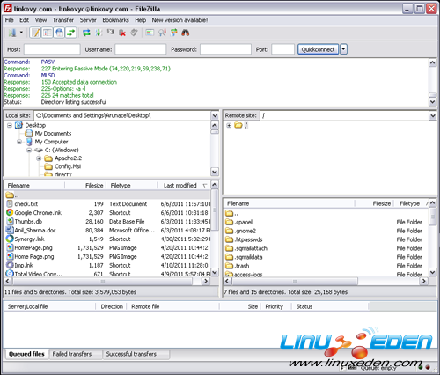The image size is (440, 375).
Task: Click the .trash folder icon
Action: 229,266
